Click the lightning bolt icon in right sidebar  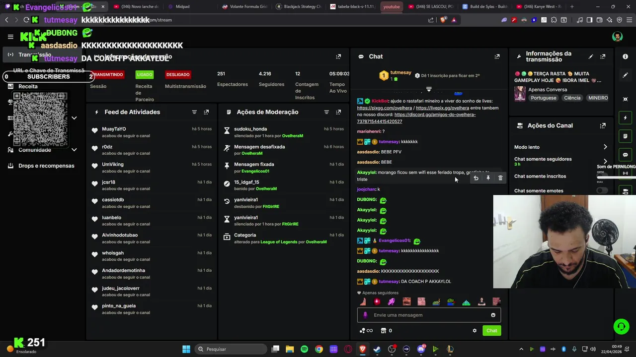click(x=626, y=118)
